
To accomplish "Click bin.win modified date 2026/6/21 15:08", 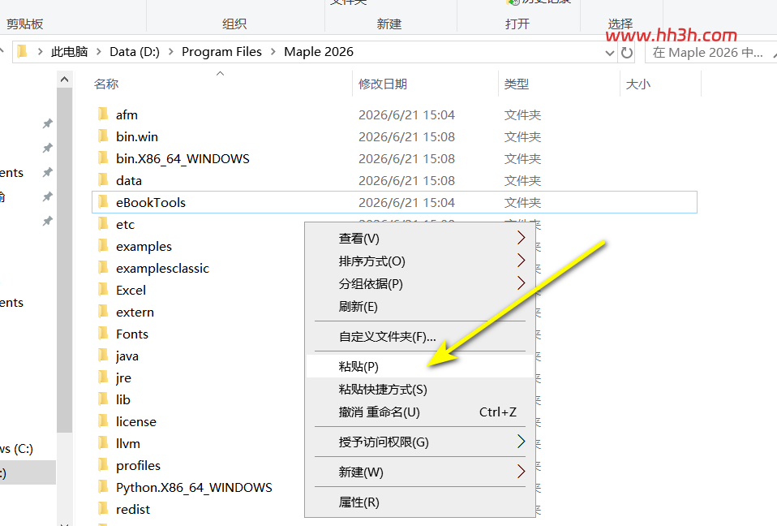I will click(x=406, y=136).
